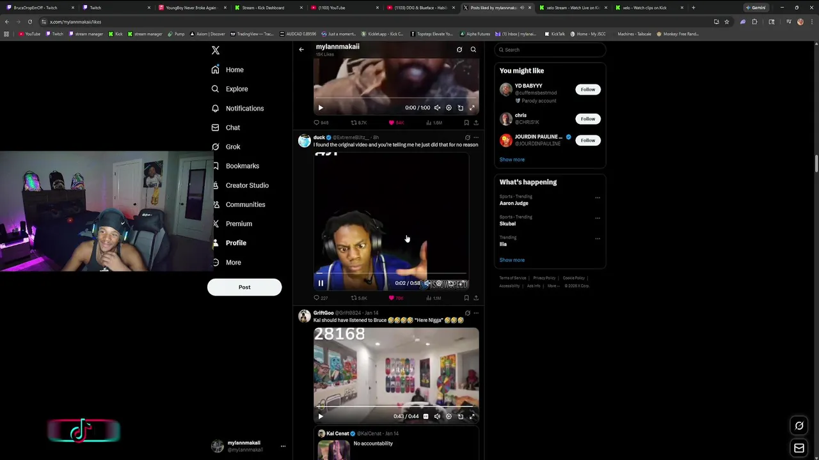The height and width of the screenshot is (460, 819).
Task: Repost duck's post with 5.6K reposts
Action: [359, 298]
